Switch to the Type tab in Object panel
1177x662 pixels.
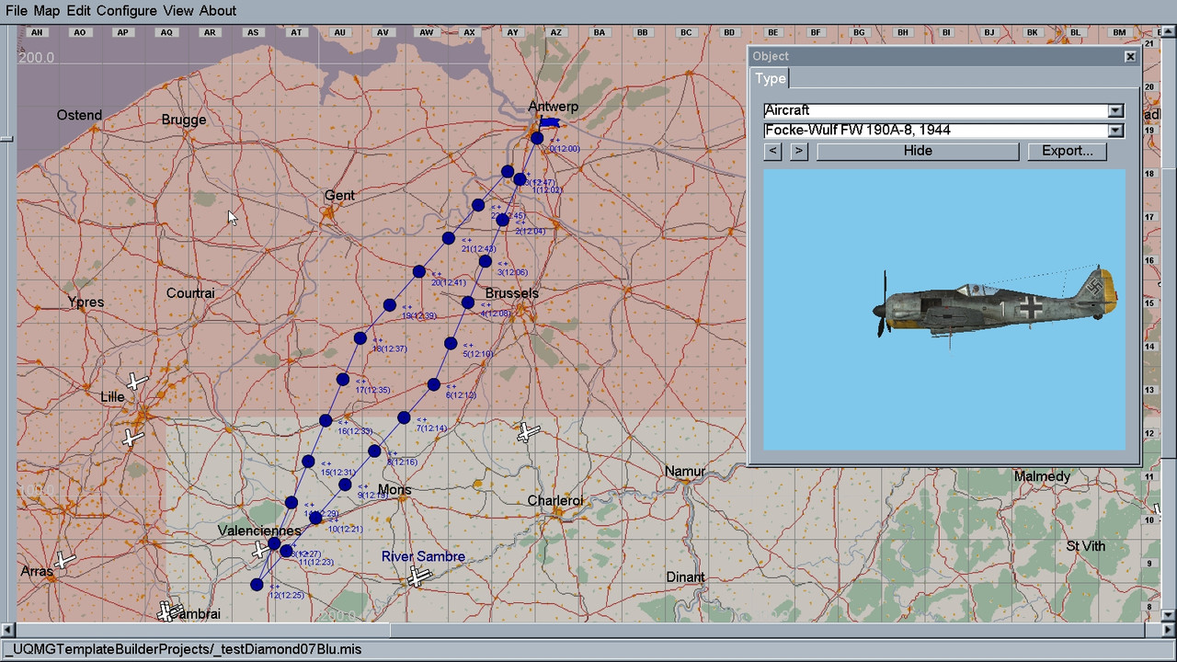pos(771,78)
